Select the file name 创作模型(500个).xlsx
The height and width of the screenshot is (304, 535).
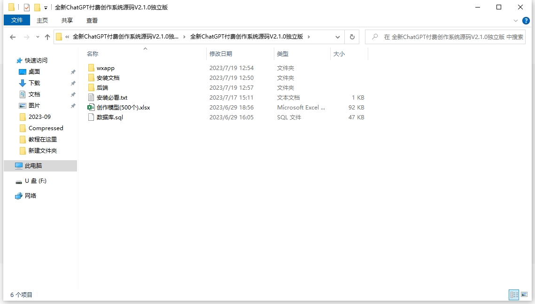[x=123, y=108]
